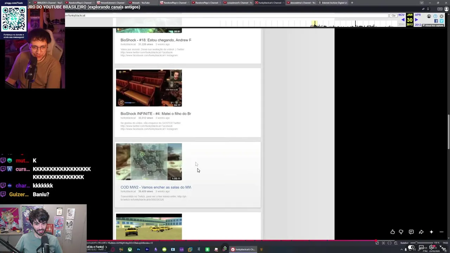
Task: Click the YouTube dislike thumbs-down icon
Action: click(x=401, y=232)
